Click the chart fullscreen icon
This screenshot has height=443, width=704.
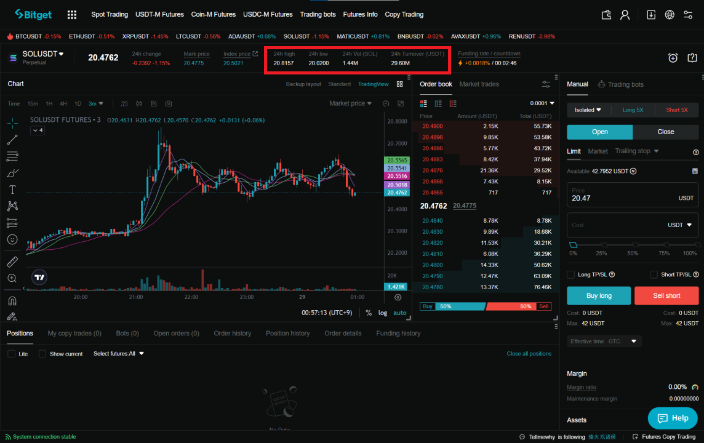pos(401,104)
